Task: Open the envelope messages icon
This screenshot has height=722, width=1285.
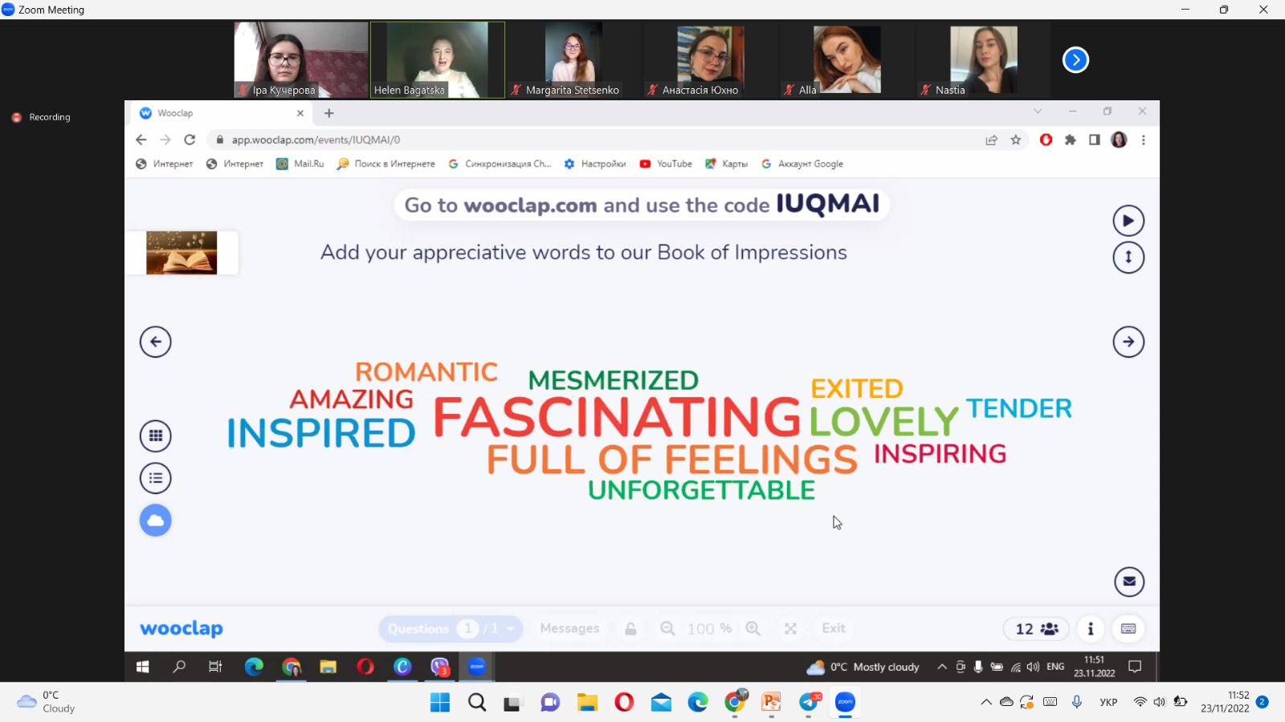Action: 1128,582
